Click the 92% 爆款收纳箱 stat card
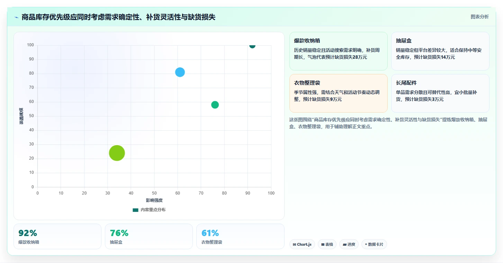Viewport: 503px width, 263px height. coord(57,236)
